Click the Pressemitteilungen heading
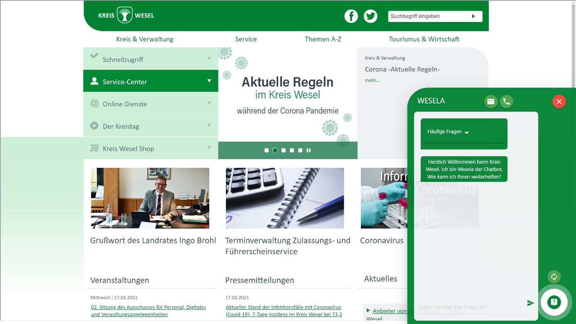The height and width of the screenshot is (324, 576). tap(260, 280)
